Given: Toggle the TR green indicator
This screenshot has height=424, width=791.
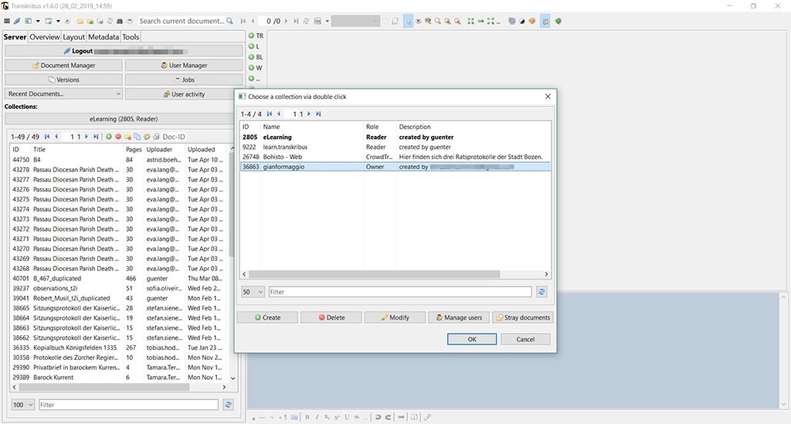Looking at the screenshot, I should coord(251,36).
